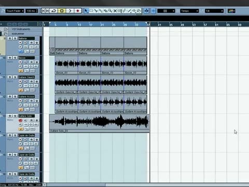Click the red Record transport button
The image size is (249, 187).
click(x=78, y=11)
